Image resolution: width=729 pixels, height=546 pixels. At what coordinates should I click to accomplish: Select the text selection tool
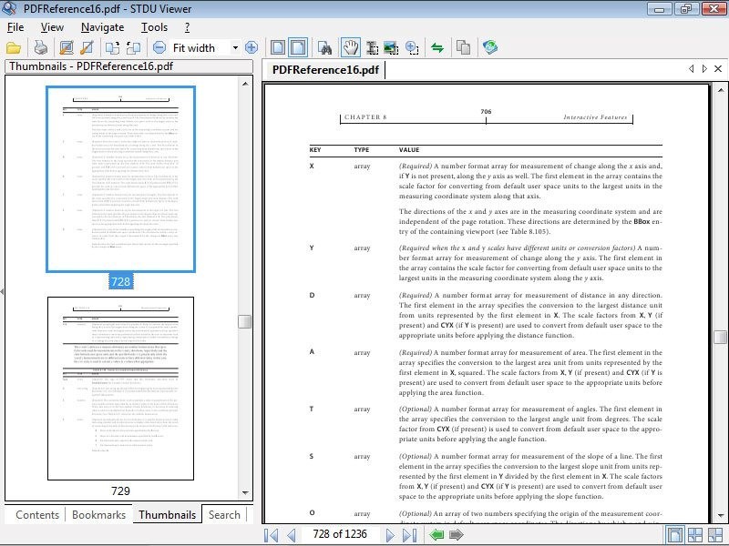372,47
